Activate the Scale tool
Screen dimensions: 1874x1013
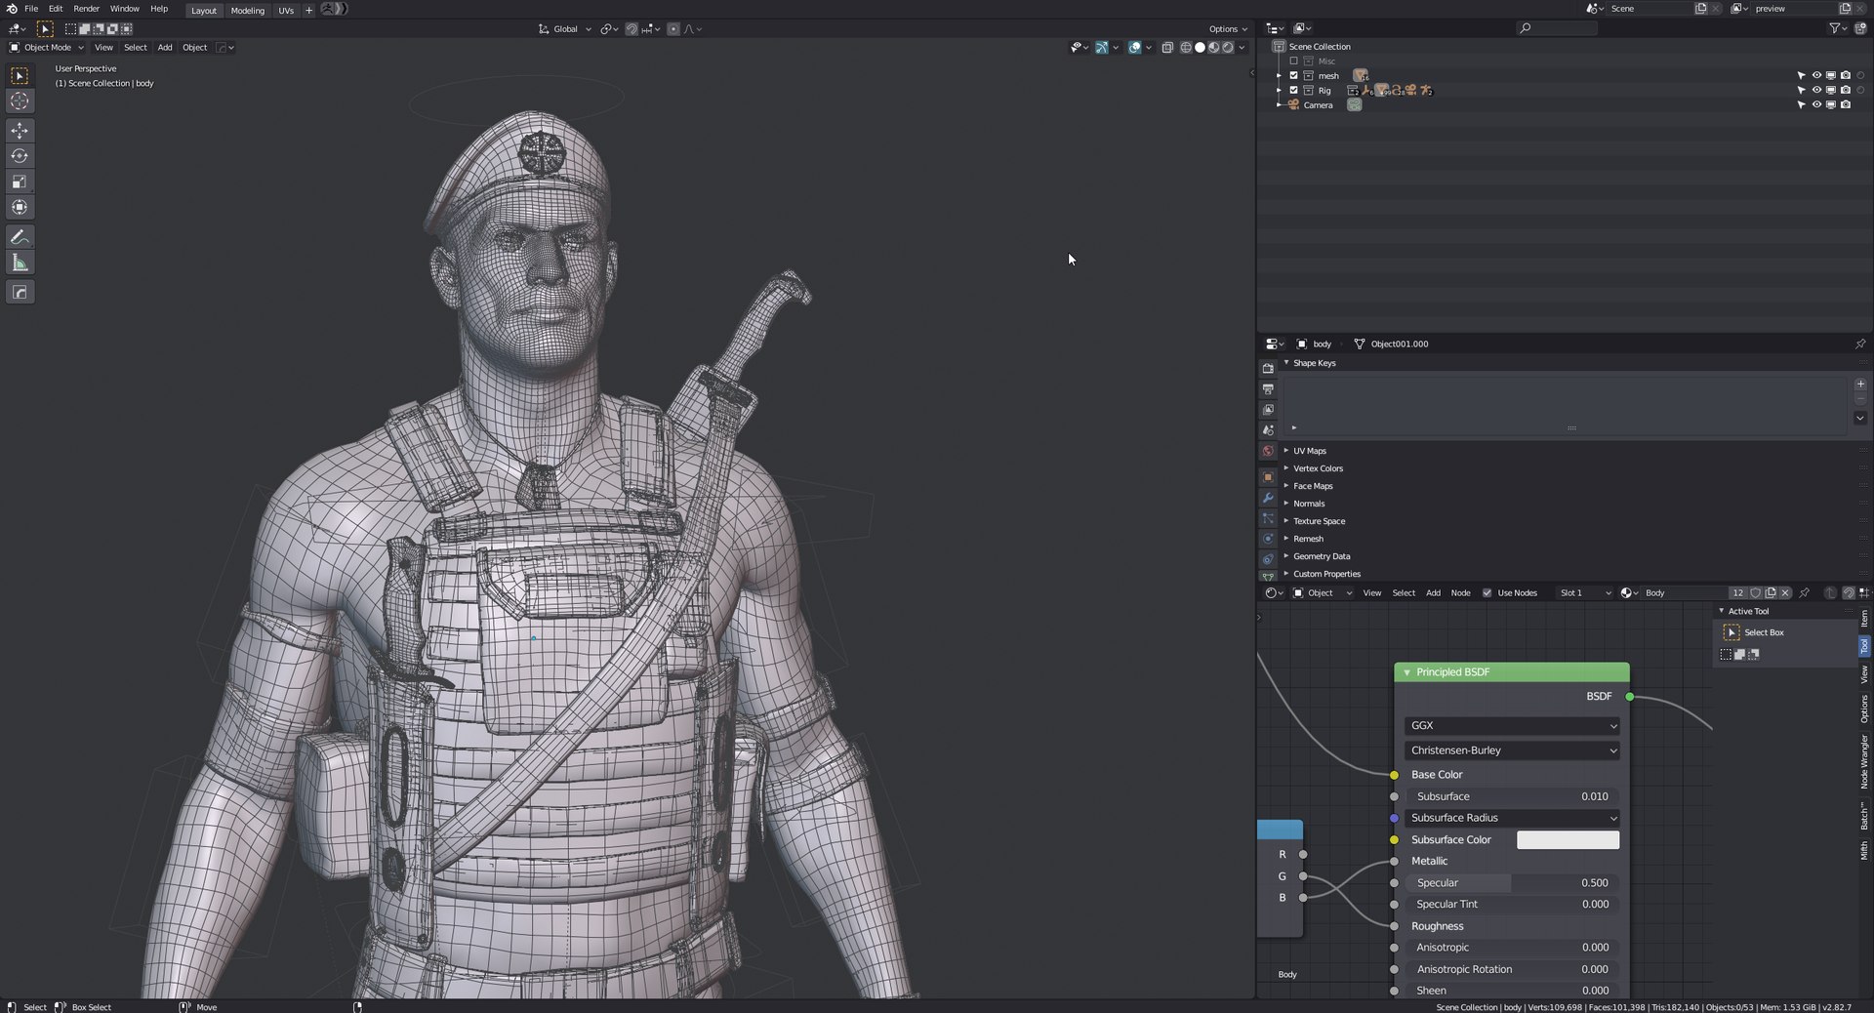point(20,182)
